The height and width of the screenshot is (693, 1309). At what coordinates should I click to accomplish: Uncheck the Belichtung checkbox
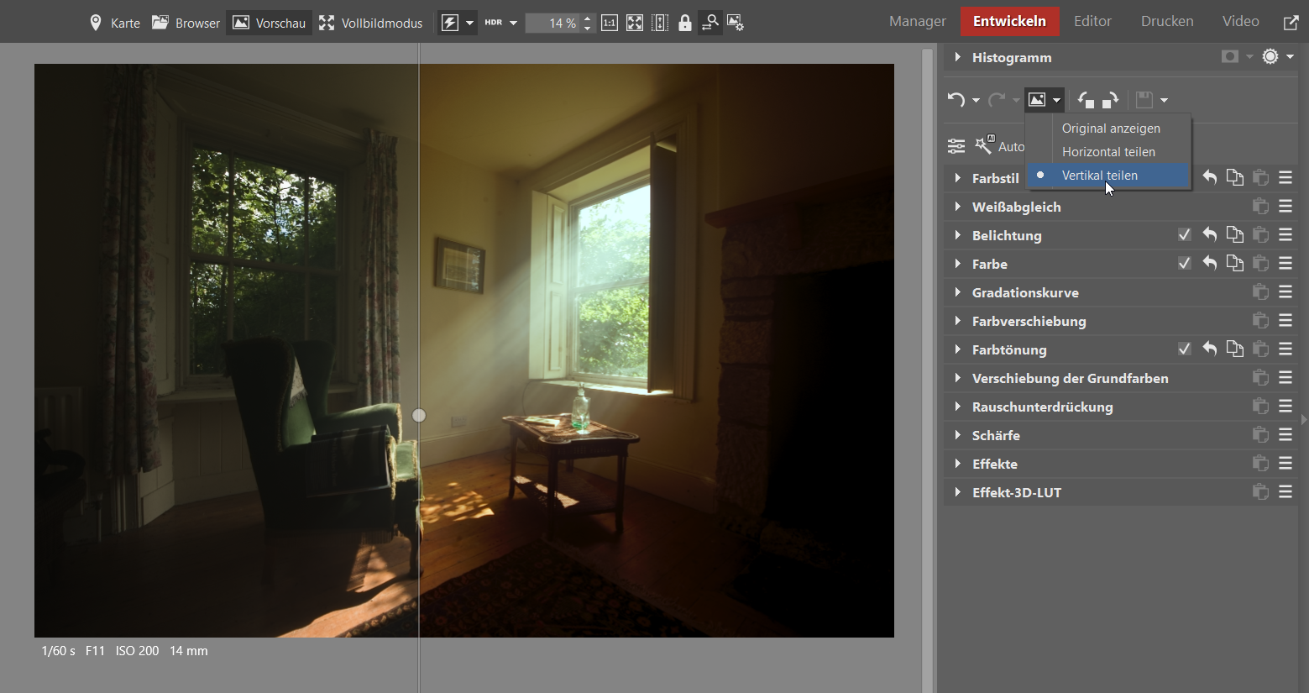(x=1185, y=235)
